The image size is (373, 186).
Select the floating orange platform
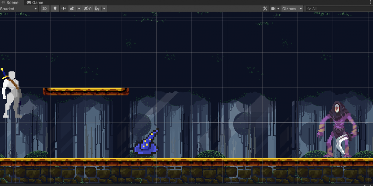coord(86,91)
